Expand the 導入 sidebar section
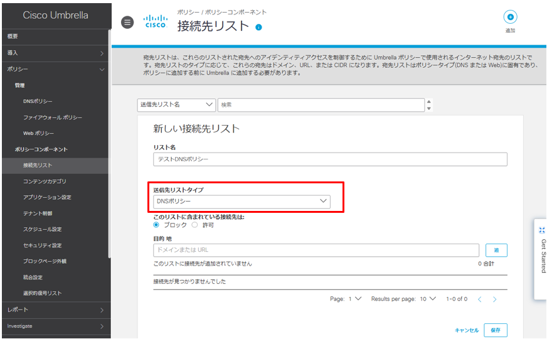The width and height of the screenshot is (547, 339). click(x=56, y=53)
